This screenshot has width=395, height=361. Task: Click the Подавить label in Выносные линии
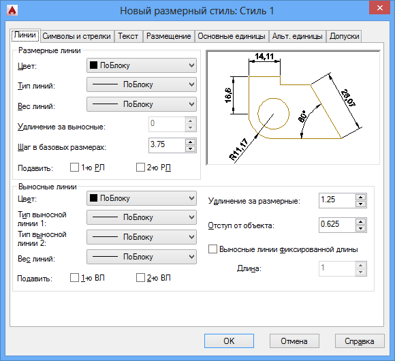[x=35, y=279]
